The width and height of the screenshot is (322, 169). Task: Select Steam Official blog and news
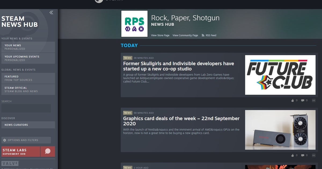28,89
